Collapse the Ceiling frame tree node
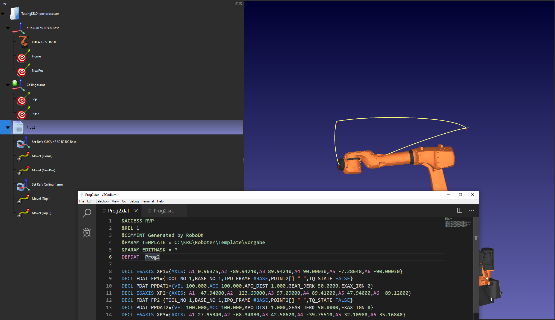 point(8,85)
